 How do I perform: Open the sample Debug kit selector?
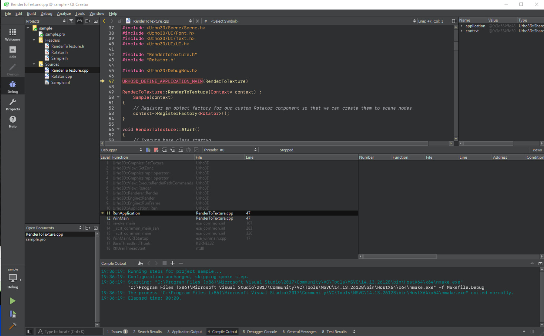(x=13, y=278)
